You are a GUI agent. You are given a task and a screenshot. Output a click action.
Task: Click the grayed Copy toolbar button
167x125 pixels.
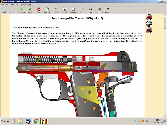pos(82,11)
